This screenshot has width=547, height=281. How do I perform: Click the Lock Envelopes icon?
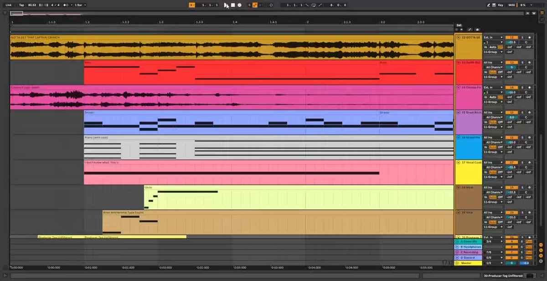(477, 30)
